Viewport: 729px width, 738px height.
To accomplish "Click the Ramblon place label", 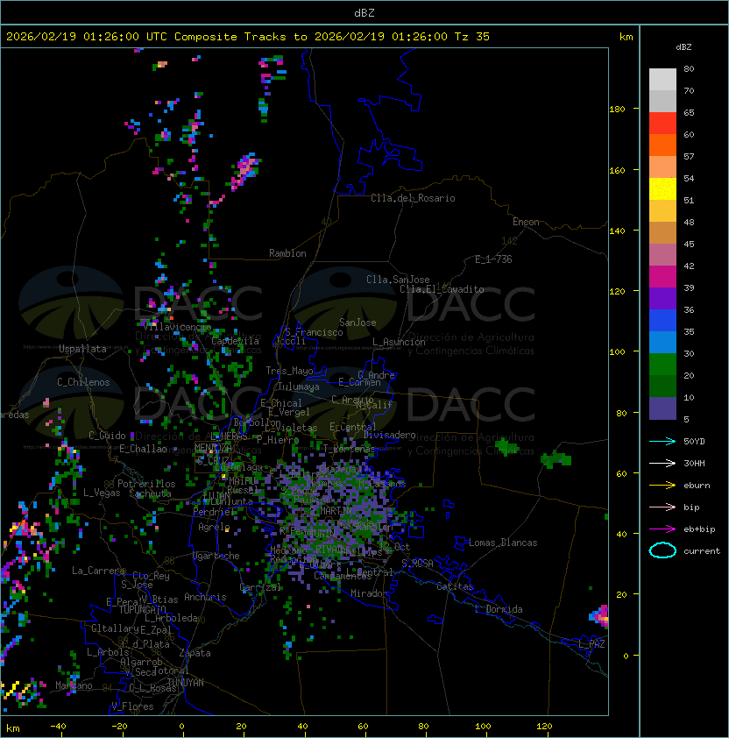I will click(287, 253).
